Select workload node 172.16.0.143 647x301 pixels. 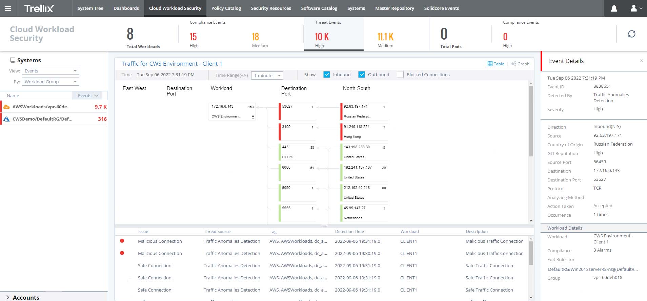[x=232, y=111]
